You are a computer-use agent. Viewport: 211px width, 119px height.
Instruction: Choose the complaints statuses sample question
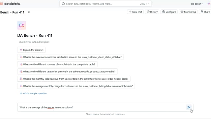click(x=57, y=64)
